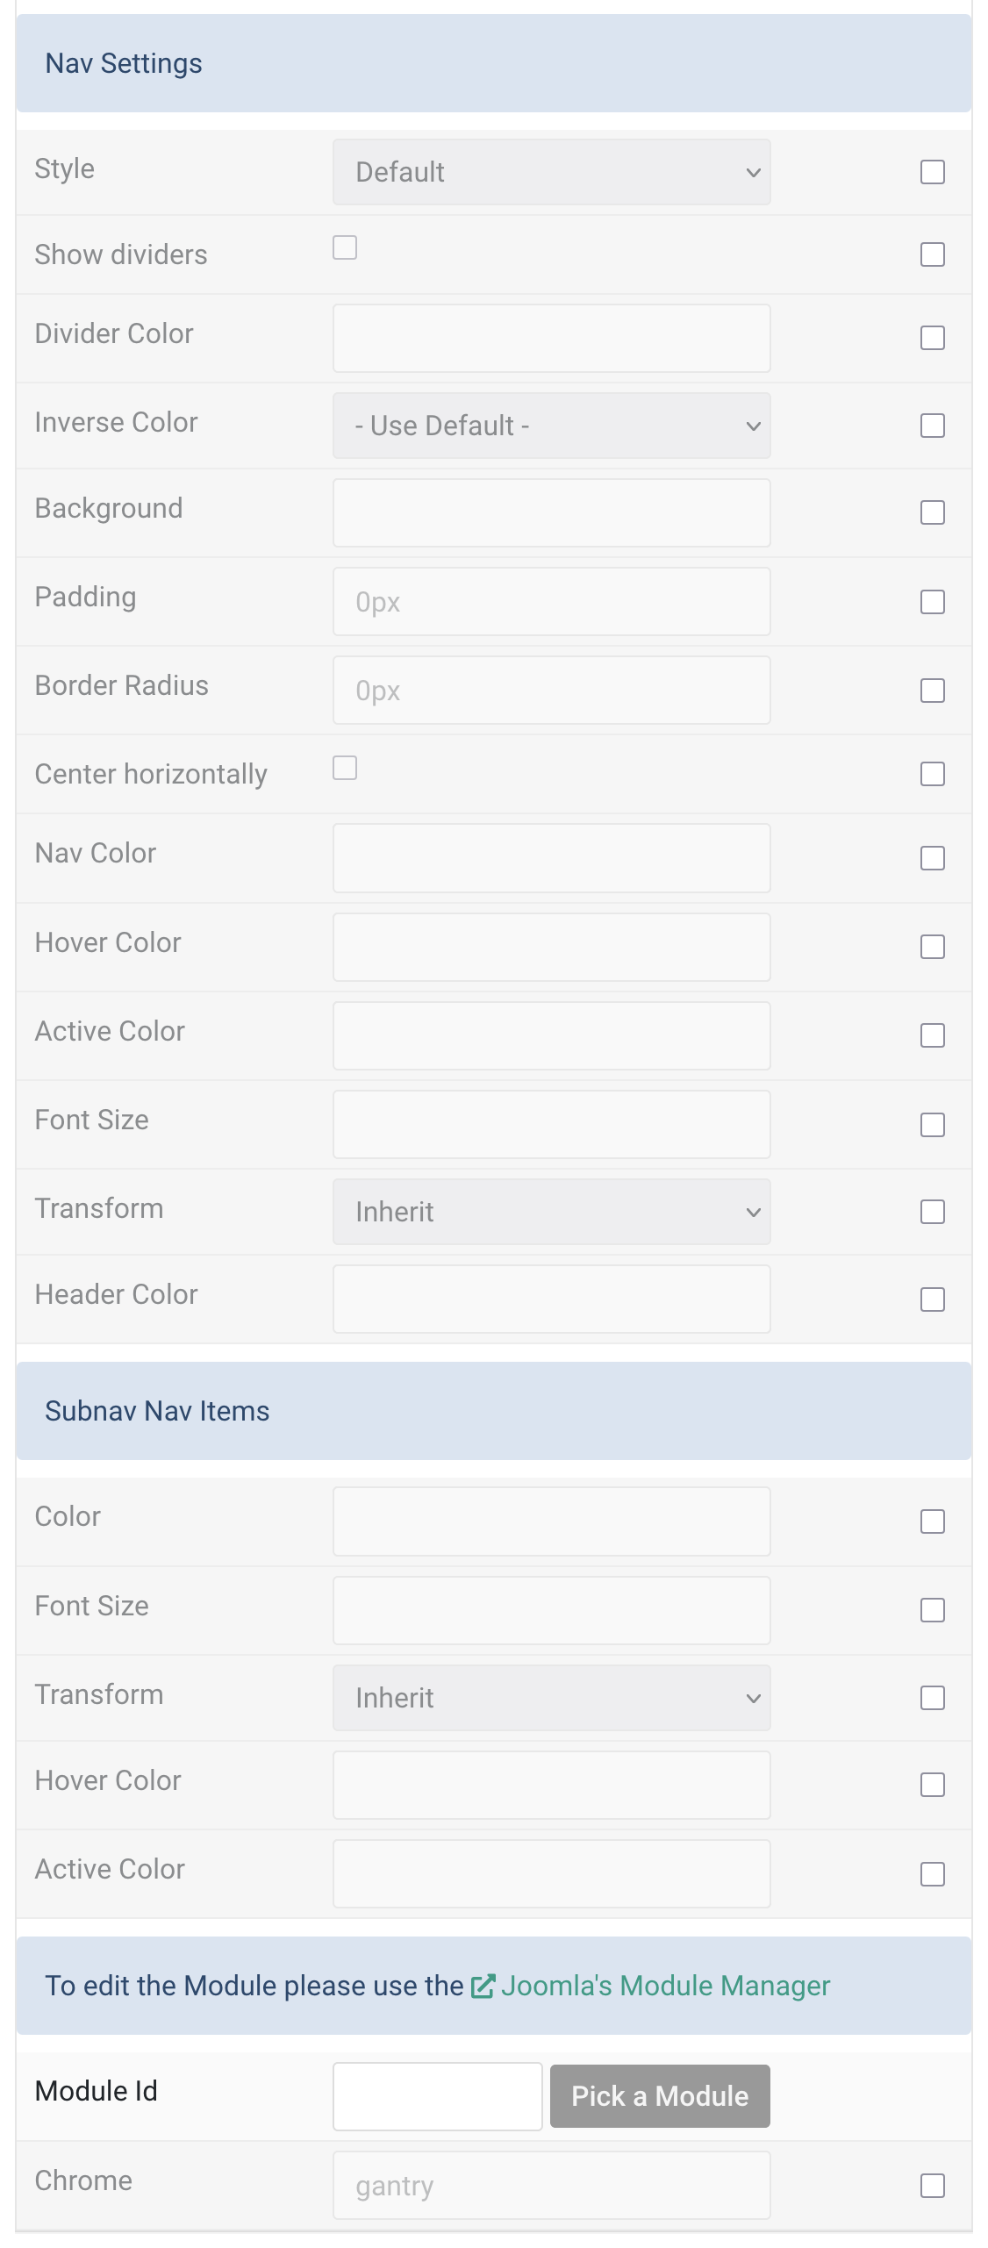Viewport: 988px width, 2248px height.
Task: Click the Pick a Module button
Action: click(660, 2096)
